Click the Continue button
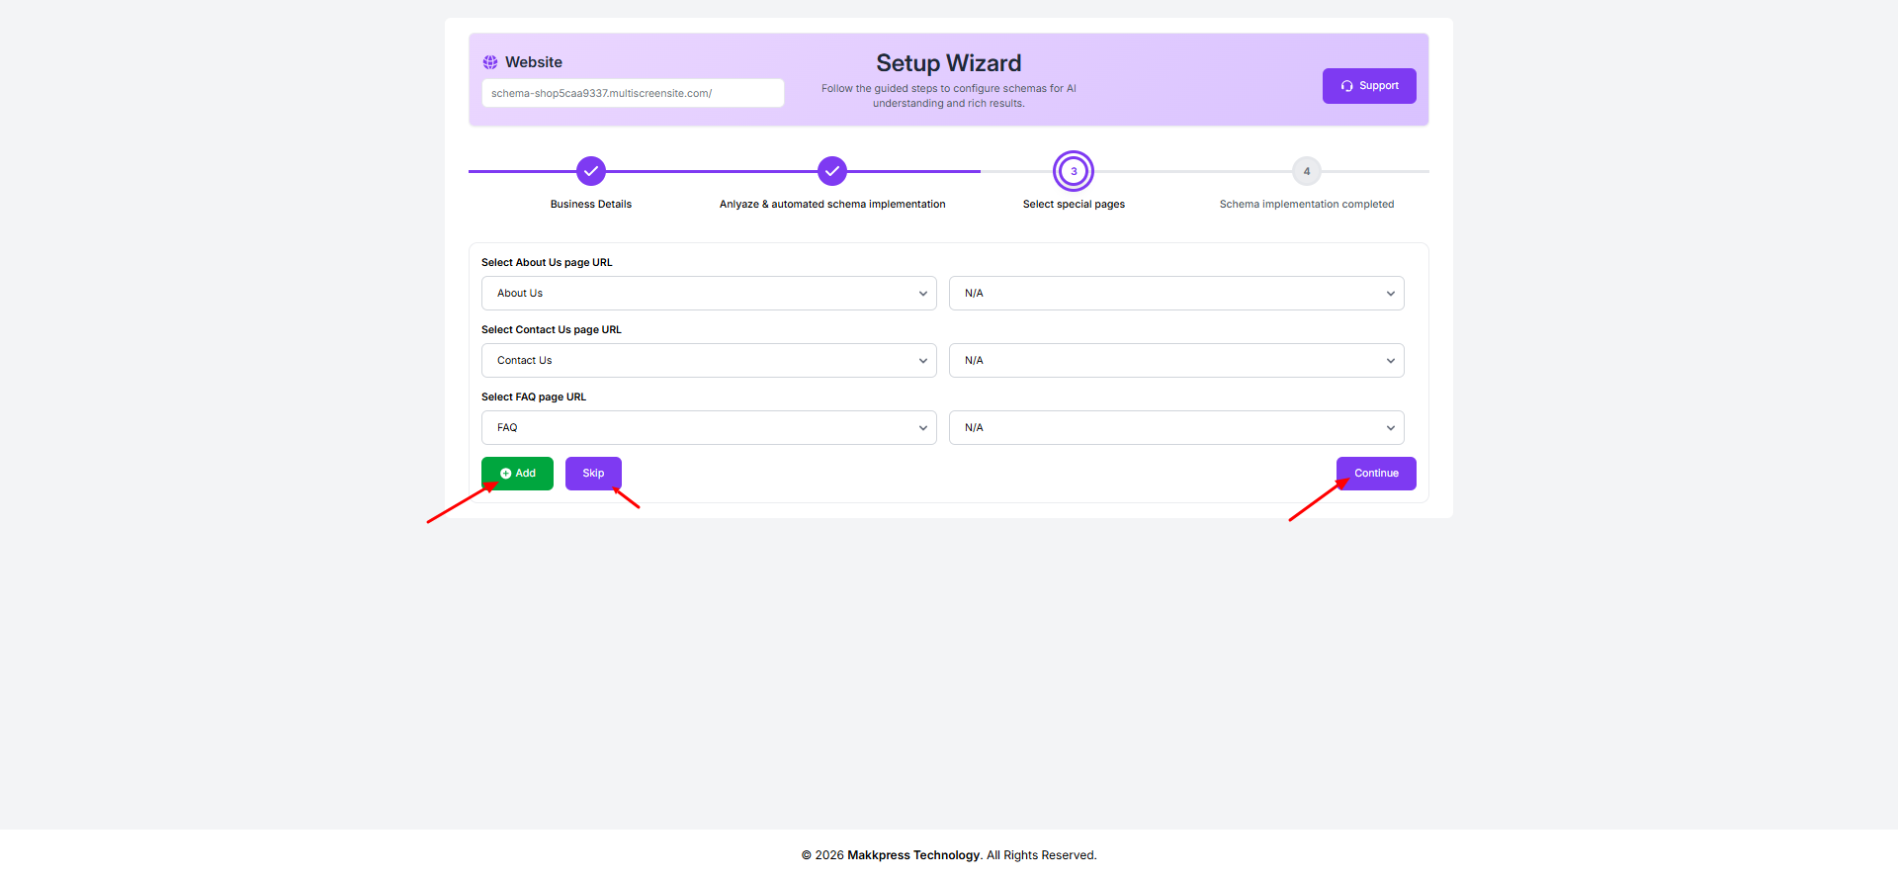Screen dimensions: 1898x880 [x=1376, y=474]
